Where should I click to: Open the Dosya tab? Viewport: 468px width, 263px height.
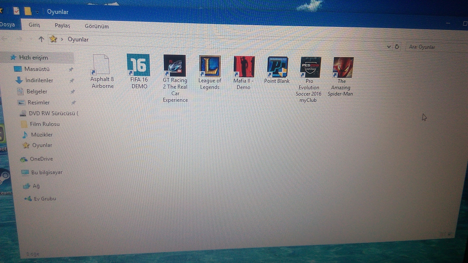(x=8, y=24)
